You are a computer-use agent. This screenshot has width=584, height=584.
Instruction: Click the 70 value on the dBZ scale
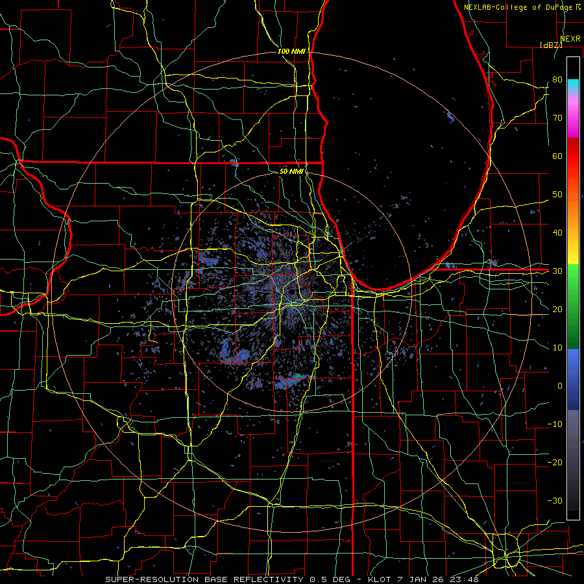tap(557, 118)
